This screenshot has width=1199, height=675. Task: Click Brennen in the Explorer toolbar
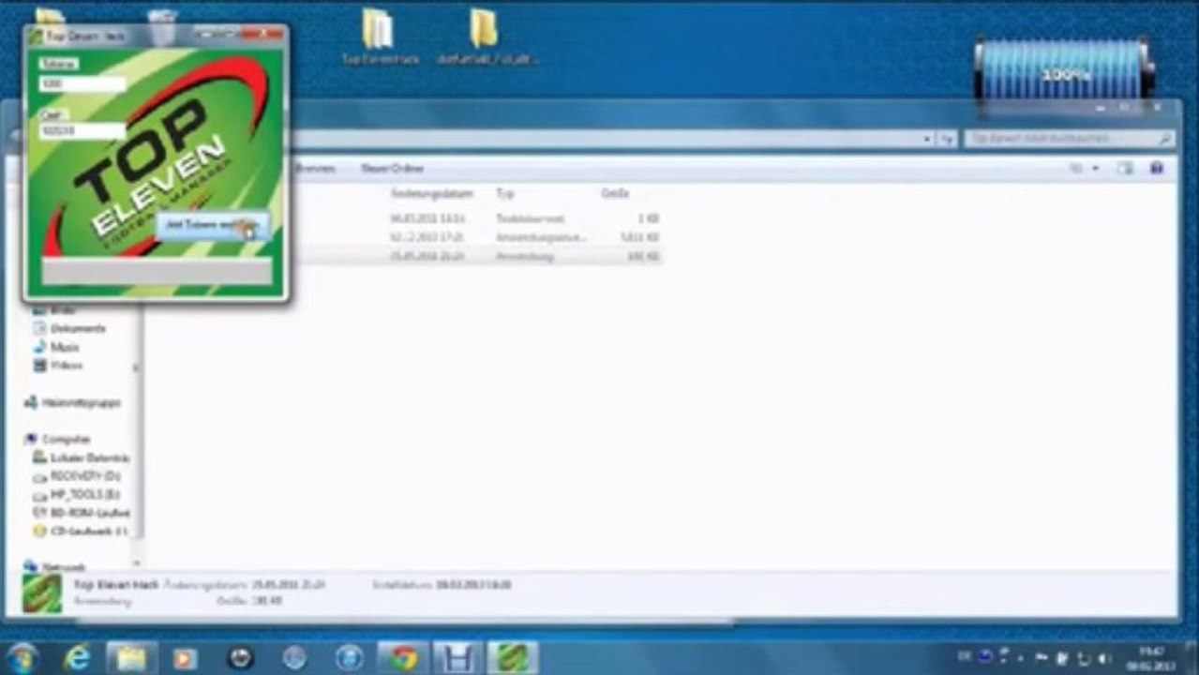314,169
